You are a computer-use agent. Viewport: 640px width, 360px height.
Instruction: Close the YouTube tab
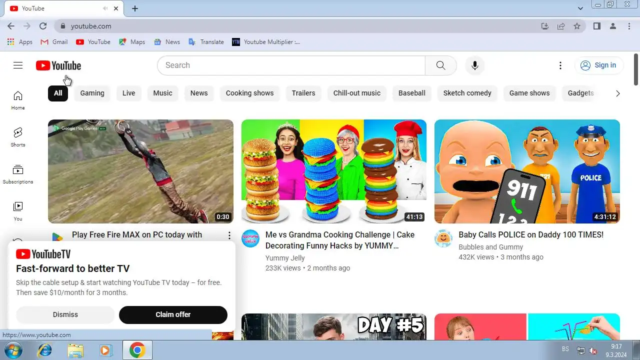click(116, 8)
